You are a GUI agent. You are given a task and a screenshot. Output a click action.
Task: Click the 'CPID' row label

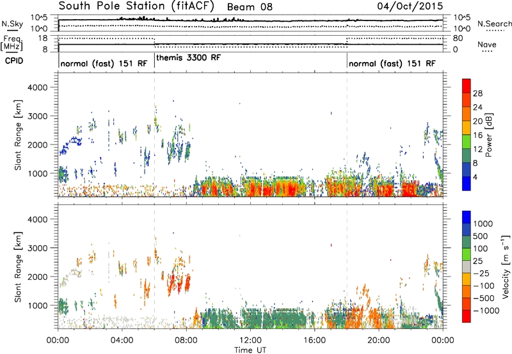pyautogui.click(x=14, y=61)
